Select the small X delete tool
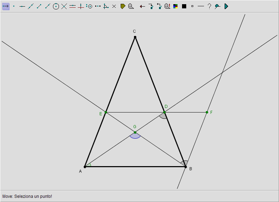This screenshot has height=202, width=279. click(114, 6)
